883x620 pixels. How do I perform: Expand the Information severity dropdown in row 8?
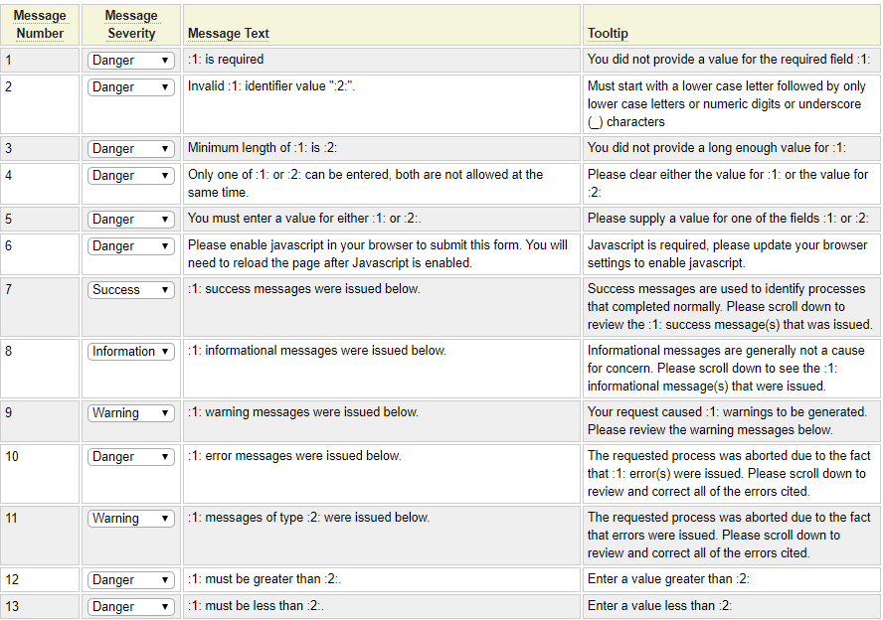coord(131,352)
